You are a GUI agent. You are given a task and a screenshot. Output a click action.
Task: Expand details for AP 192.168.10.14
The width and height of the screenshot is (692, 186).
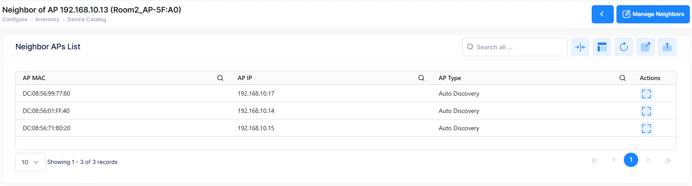pyautogui.click(x=646, y=111)
